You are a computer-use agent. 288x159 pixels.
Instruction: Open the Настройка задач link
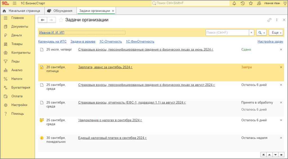270,42
